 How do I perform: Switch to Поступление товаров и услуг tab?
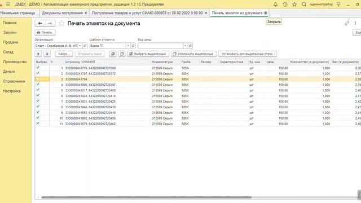pyautogui.click(x=147, y=13)
